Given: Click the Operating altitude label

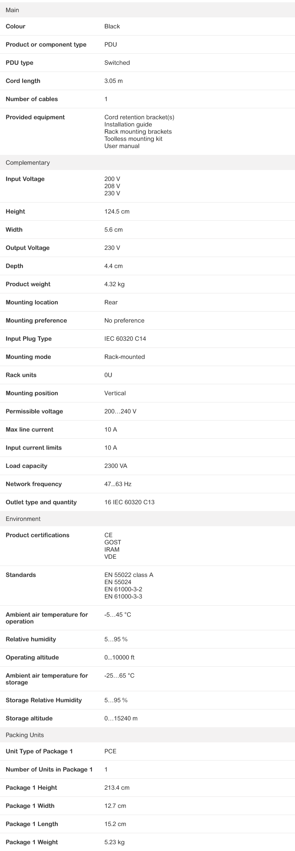Looking at the screenshot, I should click(x=32, y=658).
